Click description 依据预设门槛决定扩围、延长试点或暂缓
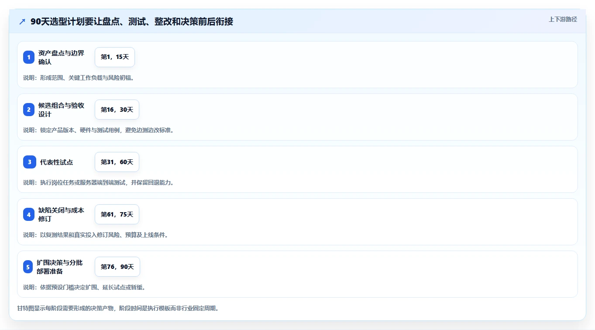595x330 pixels. tap(84, 287)
